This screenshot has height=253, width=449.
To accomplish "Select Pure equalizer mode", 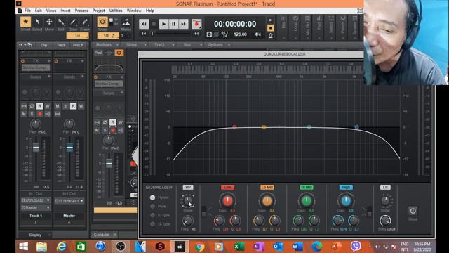I will [153, 207].
